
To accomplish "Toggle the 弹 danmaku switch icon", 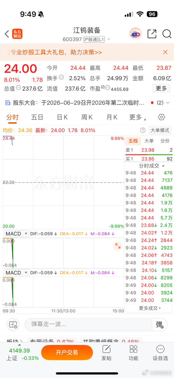I will 160,324.
